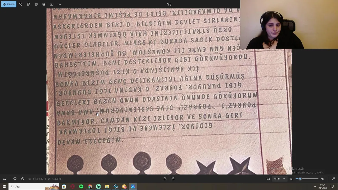Expand the hidden system tray icons chevron
This screenshot has height=190, width=338.
tap(315, 187)
